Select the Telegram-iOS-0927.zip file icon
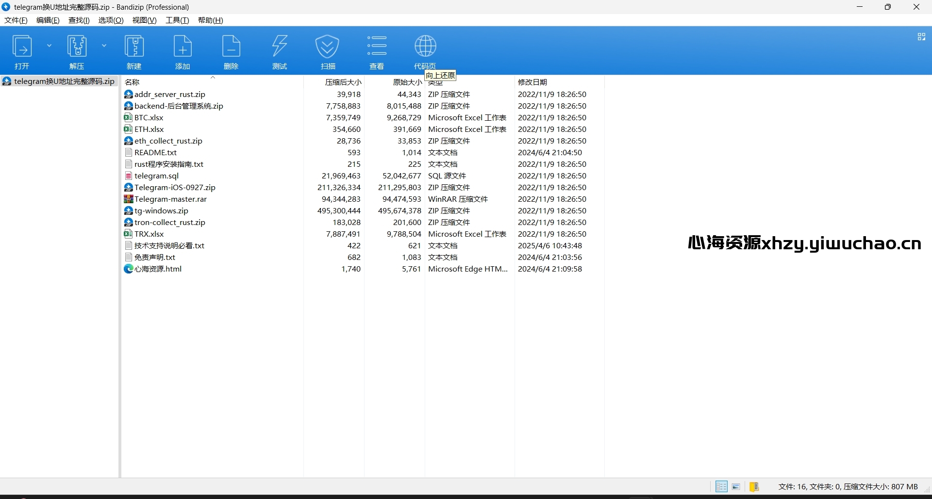Viewport: 932px width, 499px height. tap(129, 187)
